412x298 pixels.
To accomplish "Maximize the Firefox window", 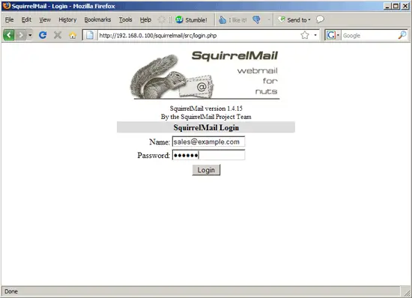I will coord(396,6).
